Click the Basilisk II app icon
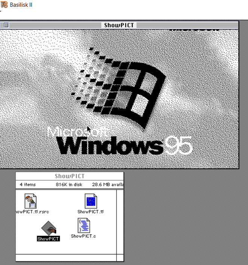 5,5
